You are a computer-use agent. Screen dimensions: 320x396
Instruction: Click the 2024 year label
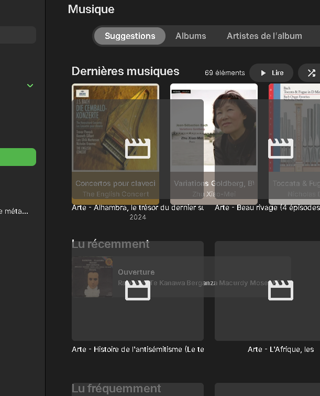[138, 217]
